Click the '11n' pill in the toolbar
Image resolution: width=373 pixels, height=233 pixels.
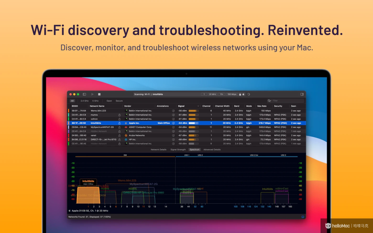[222, 94]
